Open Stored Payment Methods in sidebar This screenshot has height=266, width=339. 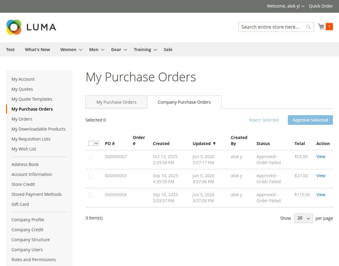(37, 194)
